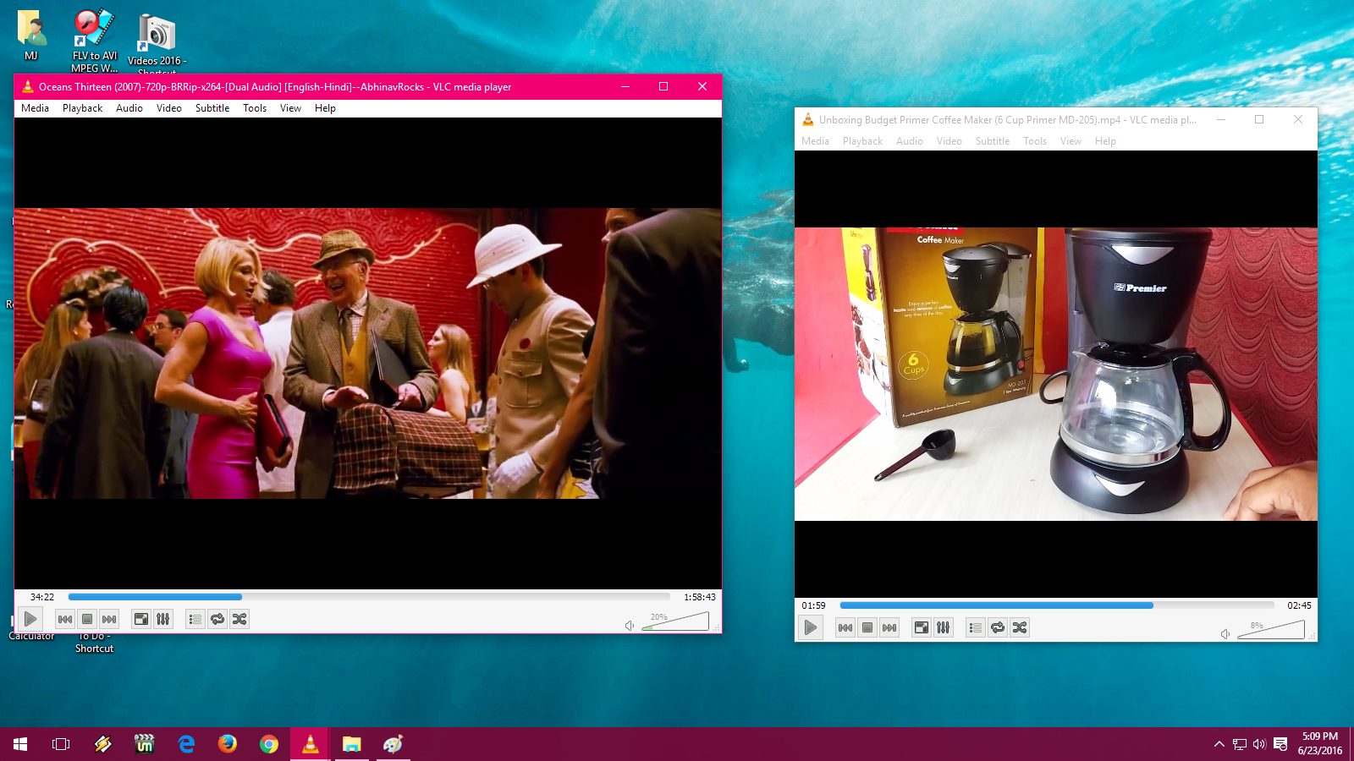Image resolution: width=1354 pixels, height=761 pixels.
Task: Open Google Chrome from the taskbar
Action: (x=267, y=744)
